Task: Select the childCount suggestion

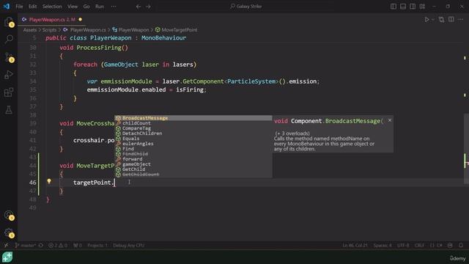Action: pos(193,123)
